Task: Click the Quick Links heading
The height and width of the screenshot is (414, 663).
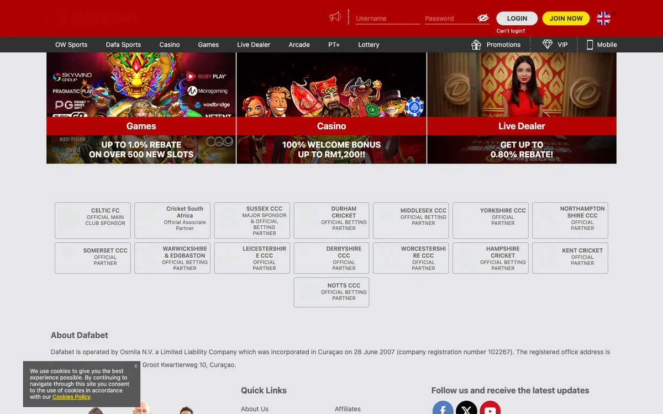Action: point(264,390)
